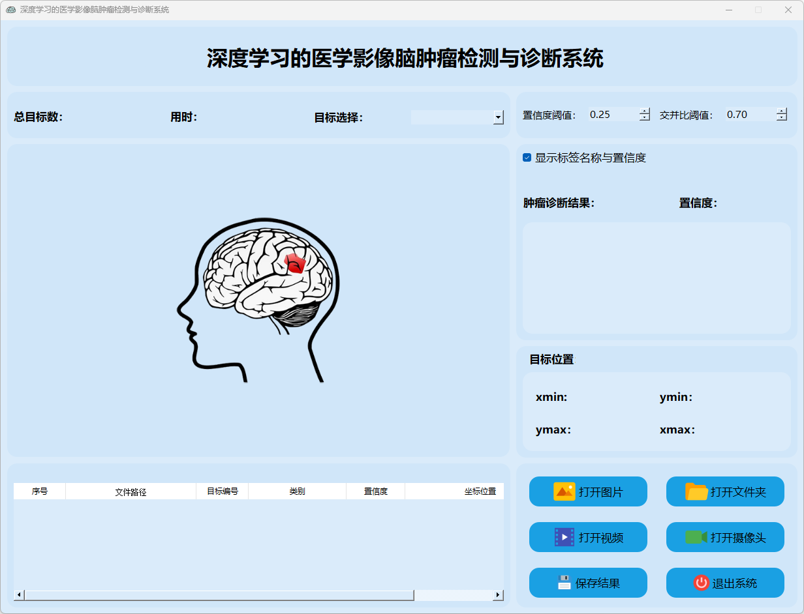Click the 文件路径 column header

pos(131,491)
